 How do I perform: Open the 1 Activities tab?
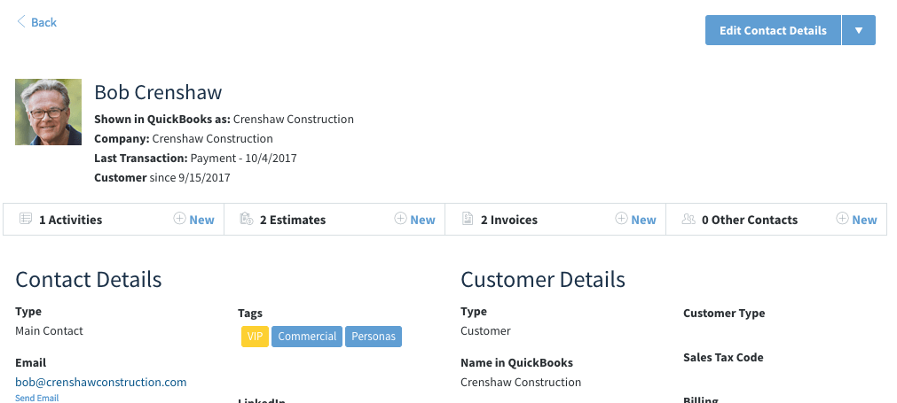click(70, 220)
